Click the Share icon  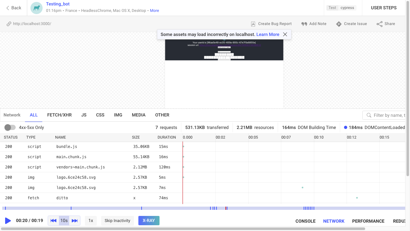[x=380, y=24]
